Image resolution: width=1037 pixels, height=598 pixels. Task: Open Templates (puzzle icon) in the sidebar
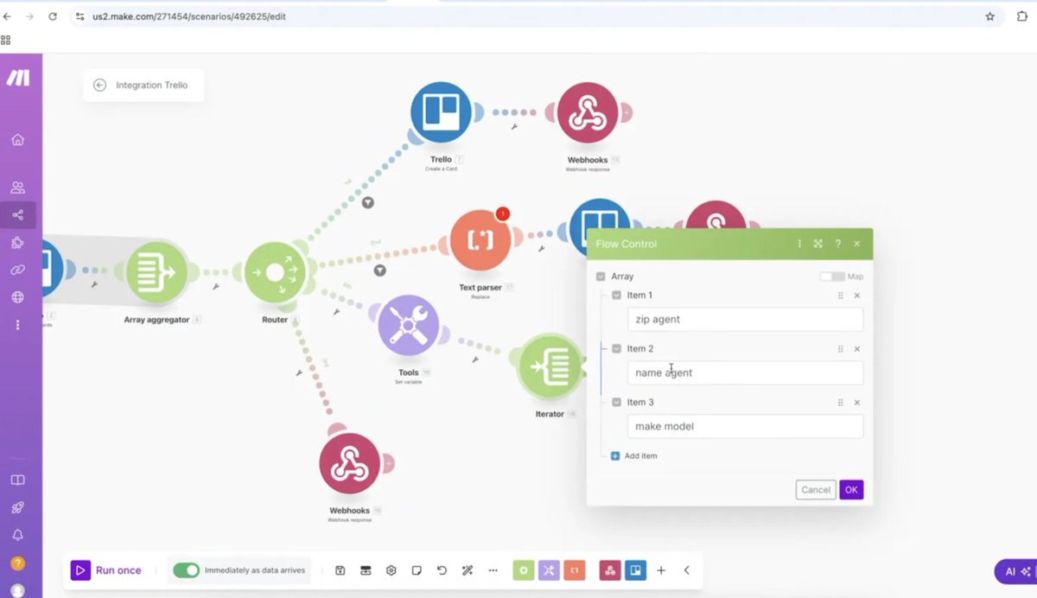18,243
